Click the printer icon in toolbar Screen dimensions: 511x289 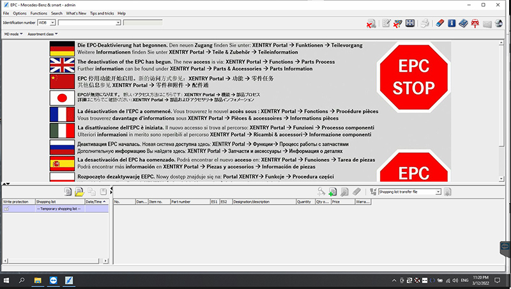pyautogui.click(x=425, y=24)
